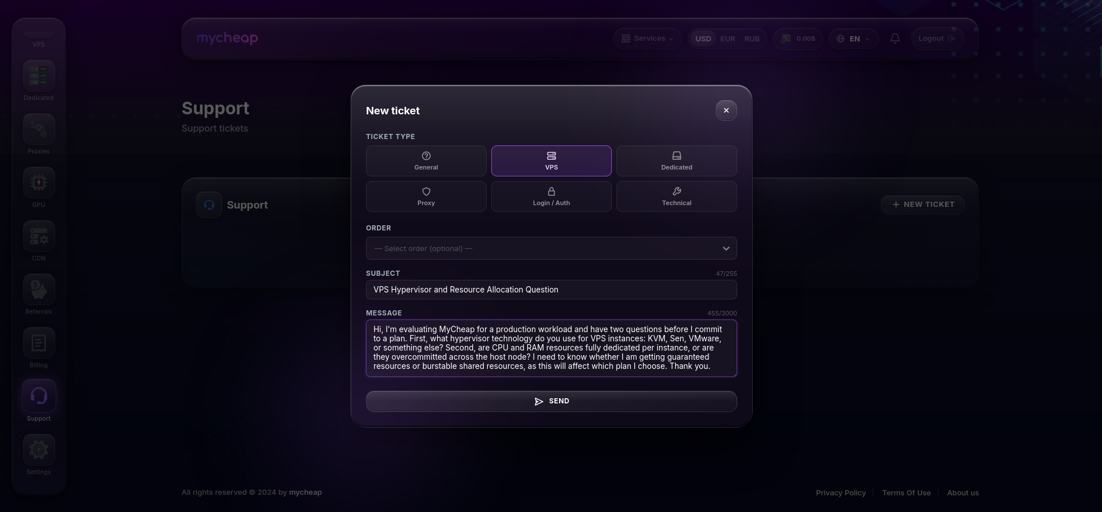Open the Support headset sidebar icon
This screenshot has height=512, width=1102.
point(38,396)
